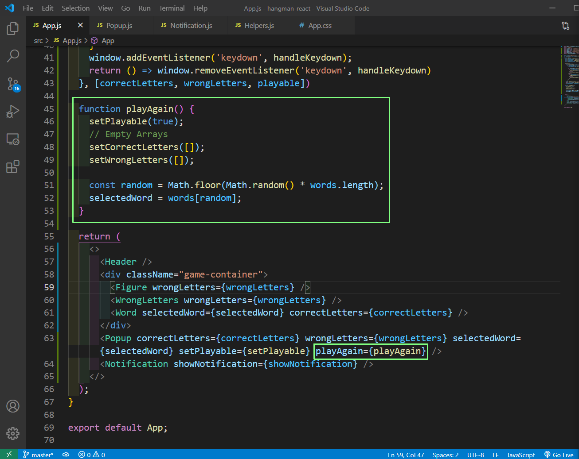Click the const random declaration line

click(x=236, y=185)
